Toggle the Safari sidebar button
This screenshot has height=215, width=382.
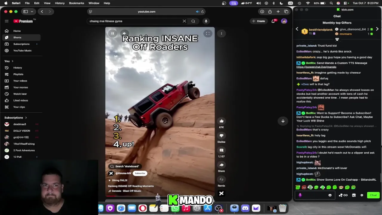point(26,12)
